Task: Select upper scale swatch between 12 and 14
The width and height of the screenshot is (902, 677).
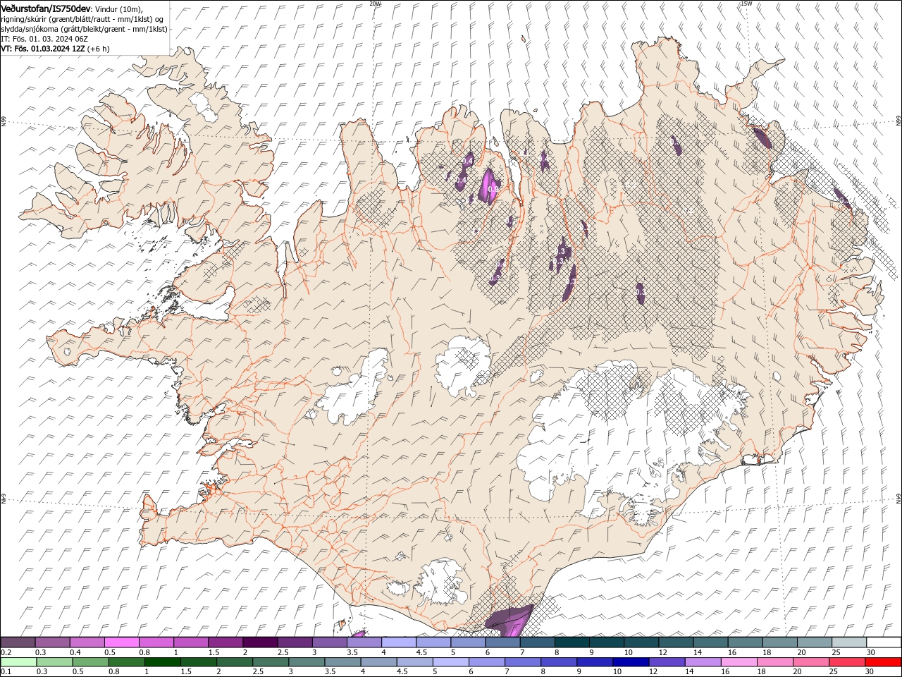Action: tap(676, 642)
